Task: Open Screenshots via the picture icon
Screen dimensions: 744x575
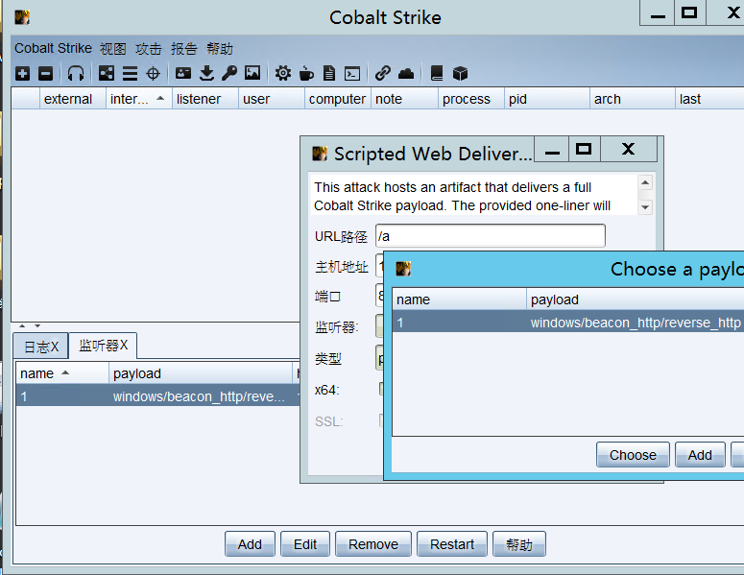Action: (252, 73)
